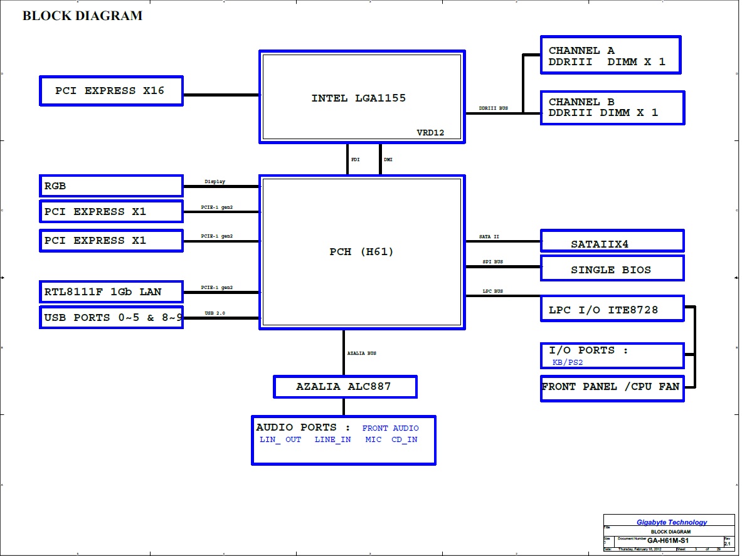Click the GA-H61M-S1 document number field
This screenshot has height=556, width=742.
click(668, 540)
